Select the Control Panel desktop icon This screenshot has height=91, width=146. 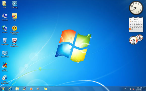coord(5,54)
